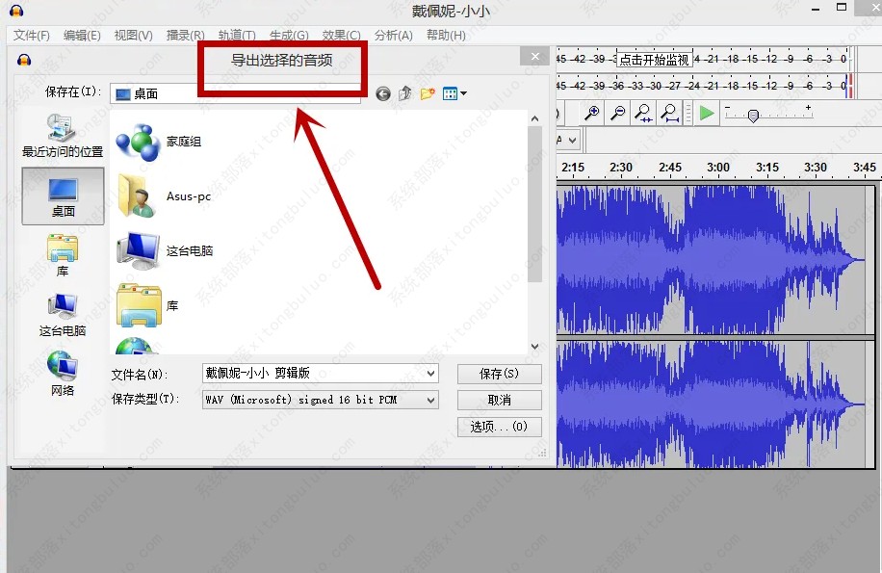Close the export audio dialog
This screenshot has width=882, height=573.
point(535,56)
